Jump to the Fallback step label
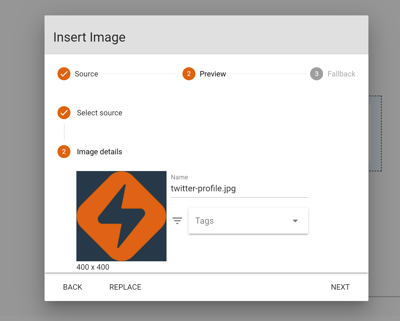Image resolution: width=400 pixels, height=321 pixels. tap(341, 74)
